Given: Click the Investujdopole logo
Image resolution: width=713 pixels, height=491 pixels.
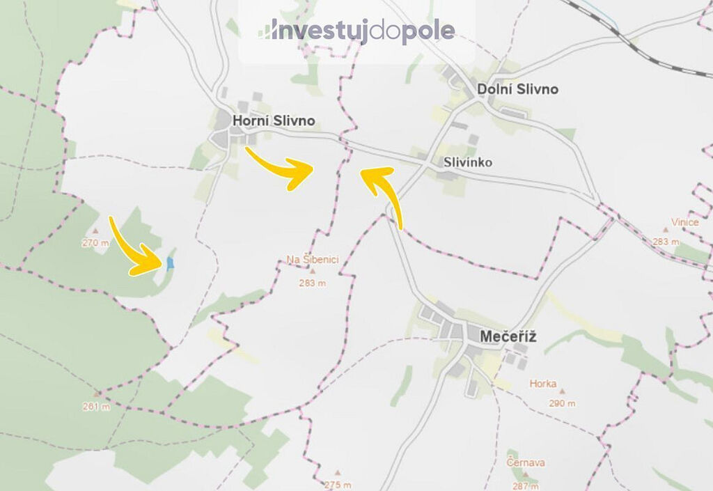Looking at the screenshot, I should click(356, 31).
